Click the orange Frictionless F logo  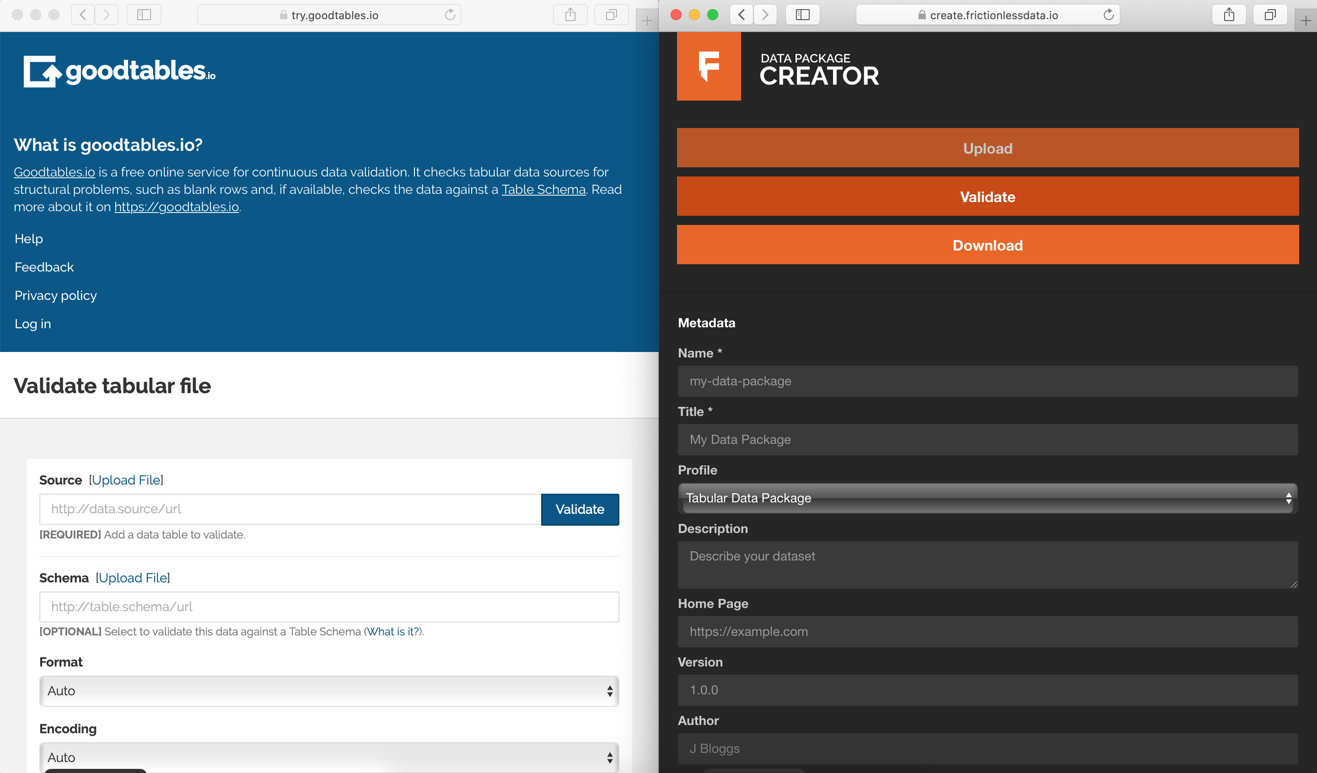pyautogui.click(x=709, y=66)
